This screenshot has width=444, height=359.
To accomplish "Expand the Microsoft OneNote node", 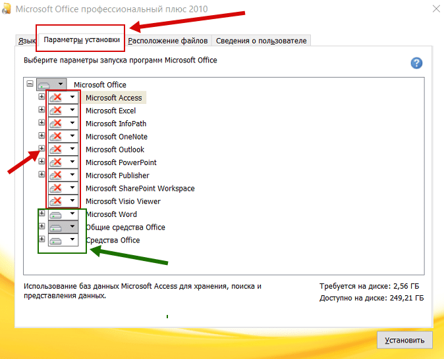I will (42, 135).
